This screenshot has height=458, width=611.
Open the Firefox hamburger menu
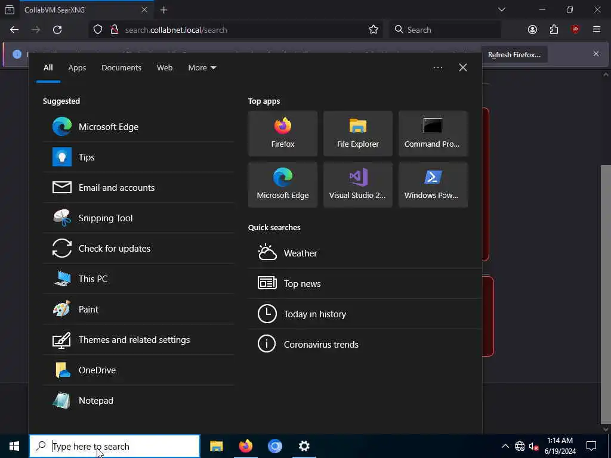click(x=597, y=30)
